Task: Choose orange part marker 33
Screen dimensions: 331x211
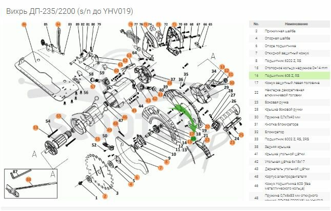Action: click(x=222, y=67)
